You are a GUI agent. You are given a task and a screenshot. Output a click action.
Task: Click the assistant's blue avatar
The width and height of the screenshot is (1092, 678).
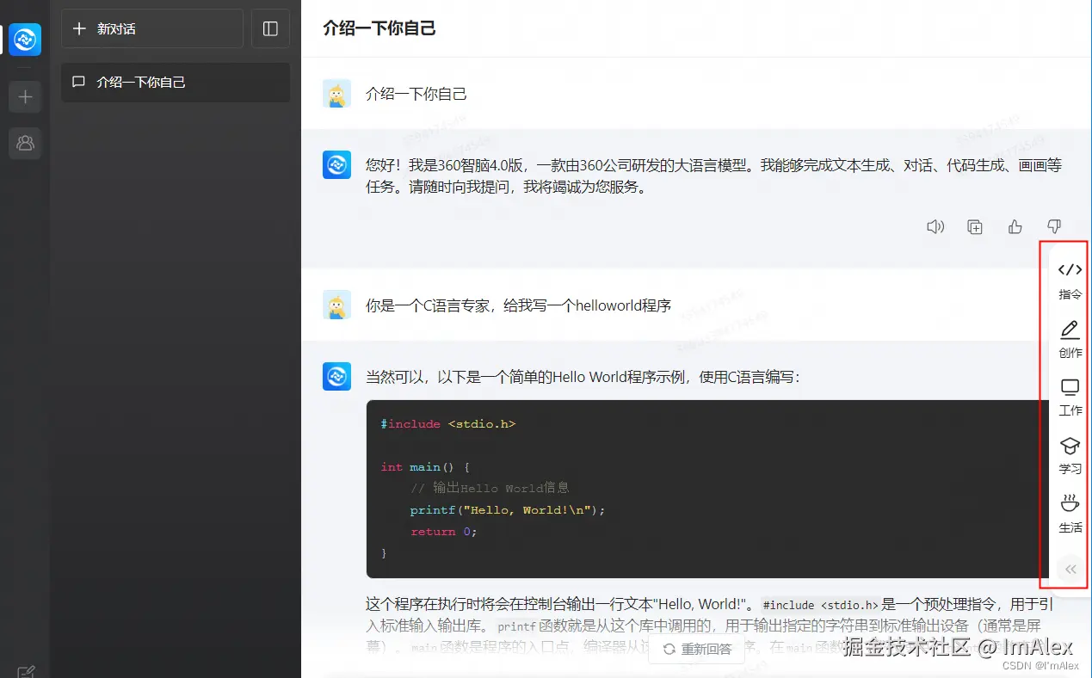tap(336, 163)
